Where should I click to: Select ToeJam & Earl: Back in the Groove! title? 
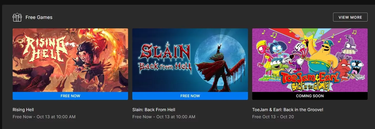(288, 110)
